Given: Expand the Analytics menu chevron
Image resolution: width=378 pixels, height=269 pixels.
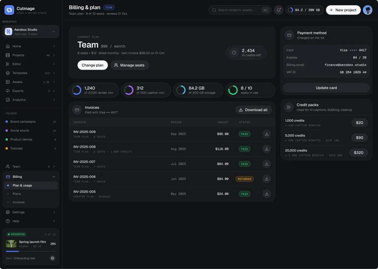Looking at the screenshot, I should [x=54, y=100].
